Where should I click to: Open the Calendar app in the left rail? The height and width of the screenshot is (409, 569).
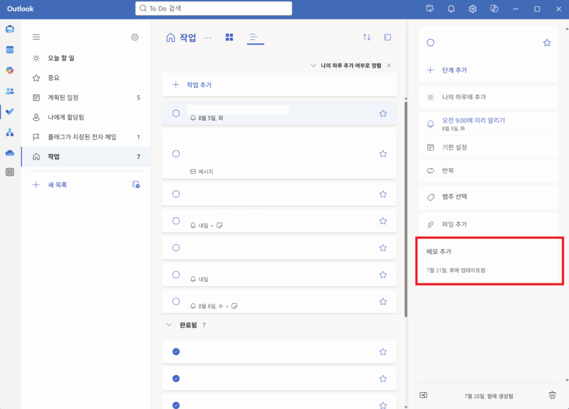[x=10, y=49]
